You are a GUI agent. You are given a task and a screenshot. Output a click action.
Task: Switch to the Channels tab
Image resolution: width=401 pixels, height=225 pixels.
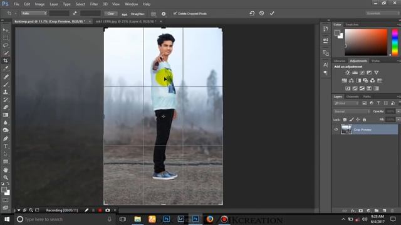[x=352, y=97]
